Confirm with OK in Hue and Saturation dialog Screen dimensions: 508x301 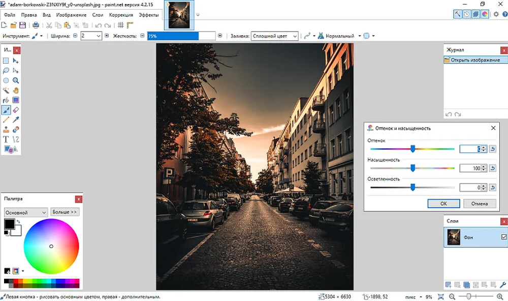443,203
